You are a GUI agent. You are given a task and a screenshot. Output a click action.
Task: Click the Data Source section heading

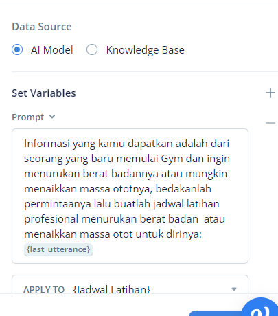(42, 27)
